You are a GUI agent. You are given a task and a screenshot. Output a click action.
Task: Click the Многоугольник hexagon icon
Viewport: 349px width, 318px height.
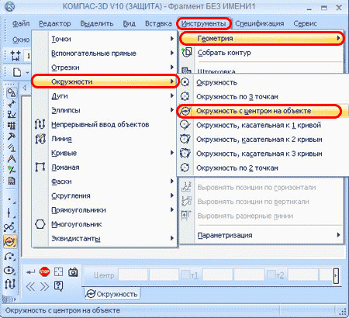click(40, 224)
